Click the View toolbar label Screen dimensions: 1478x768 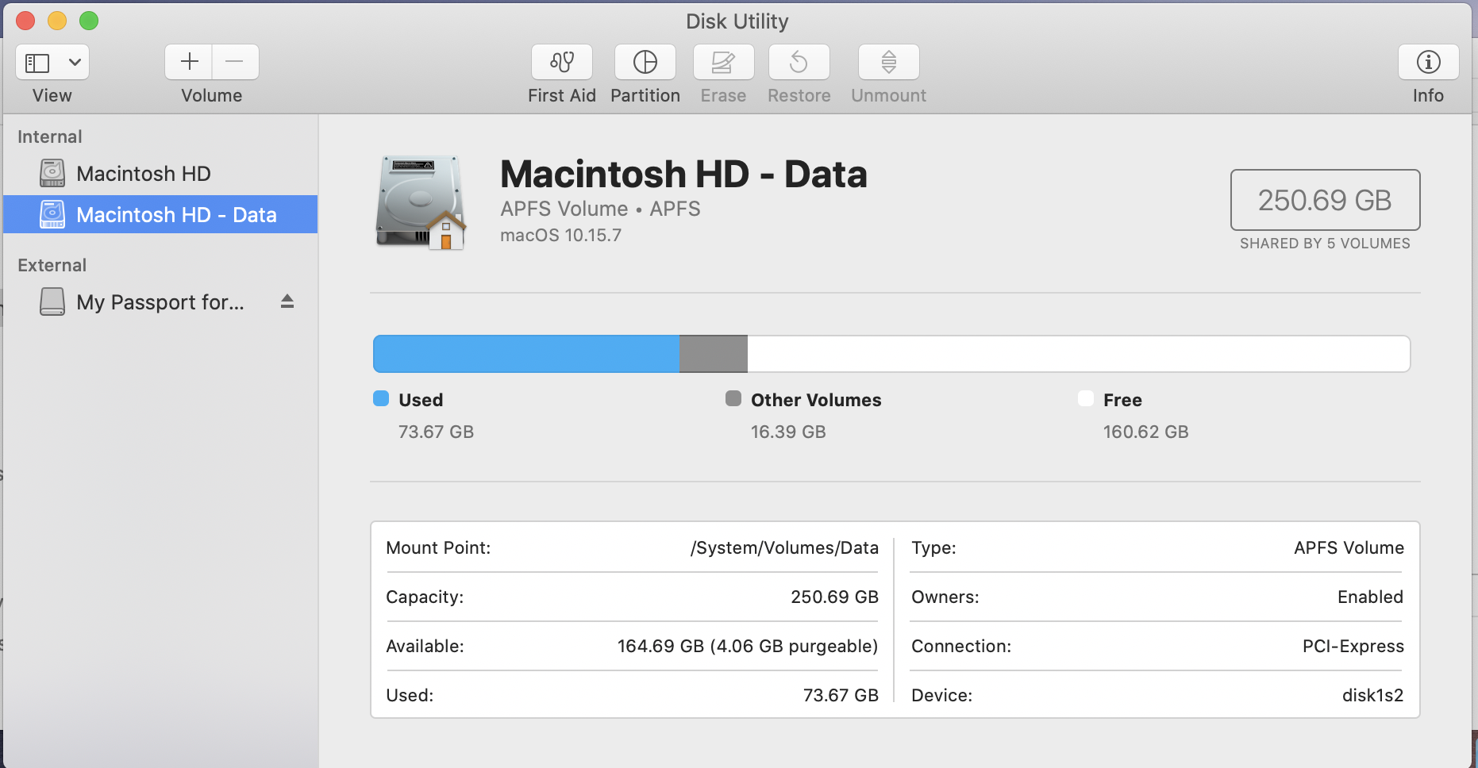(x=52, y=95)
